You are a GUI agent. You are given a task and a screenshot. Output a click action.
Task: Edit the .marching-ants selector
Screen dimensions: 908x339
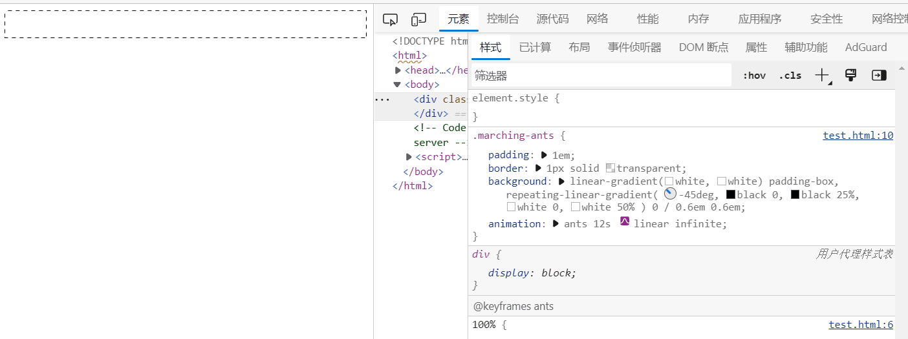513,136
